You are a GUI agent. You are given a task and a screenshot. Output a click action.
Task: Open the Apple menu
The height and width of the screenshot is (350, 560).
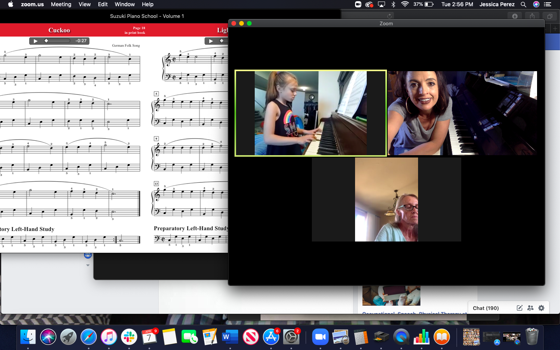10,4
